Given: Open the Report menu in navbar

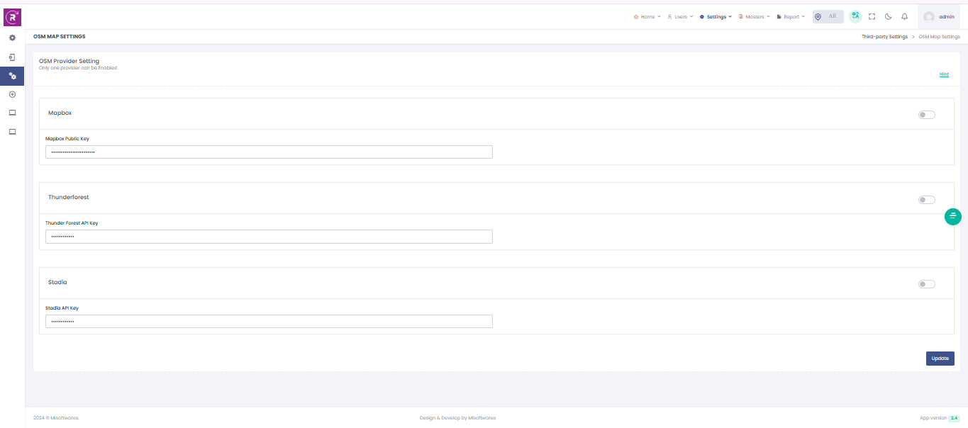Looking at the screenshot, I should [791, 16].
